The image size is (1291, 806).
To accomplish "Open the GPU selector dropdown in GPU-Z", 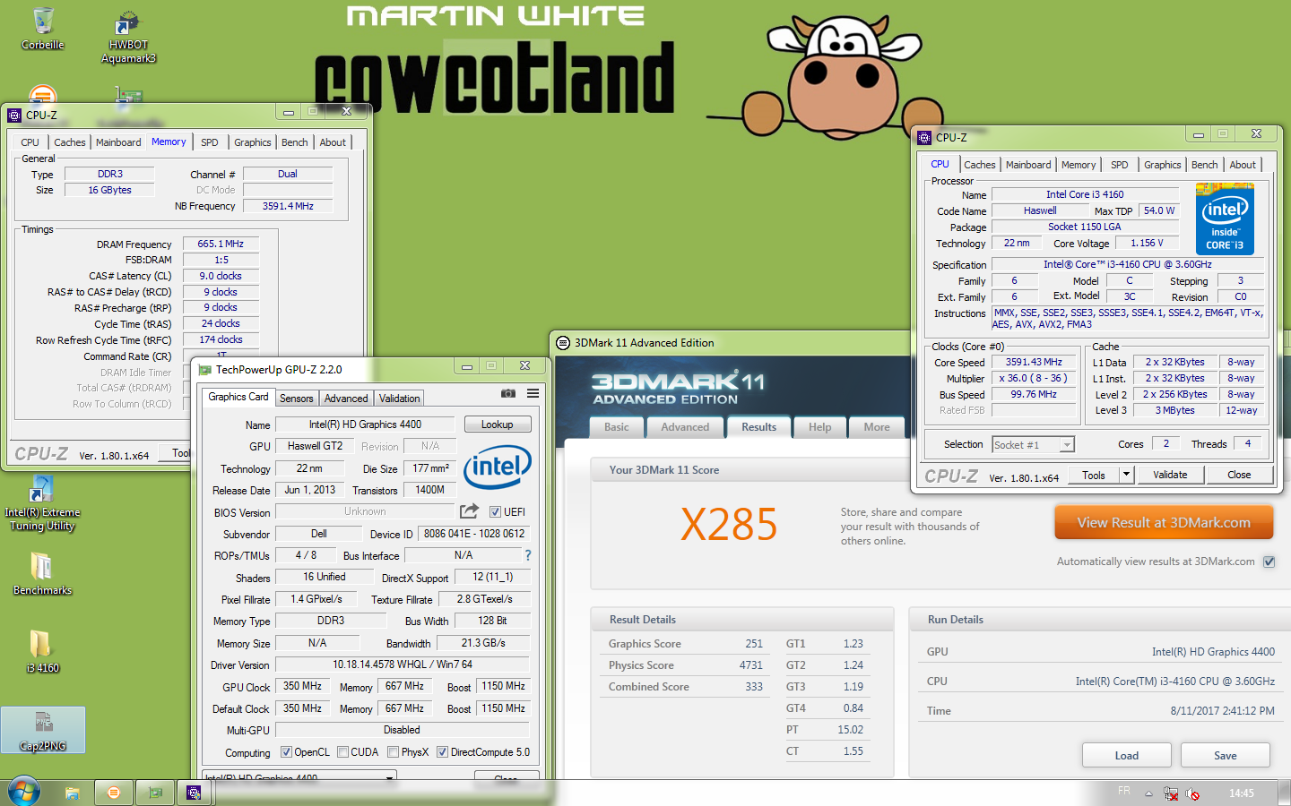I will coord(299,776).
